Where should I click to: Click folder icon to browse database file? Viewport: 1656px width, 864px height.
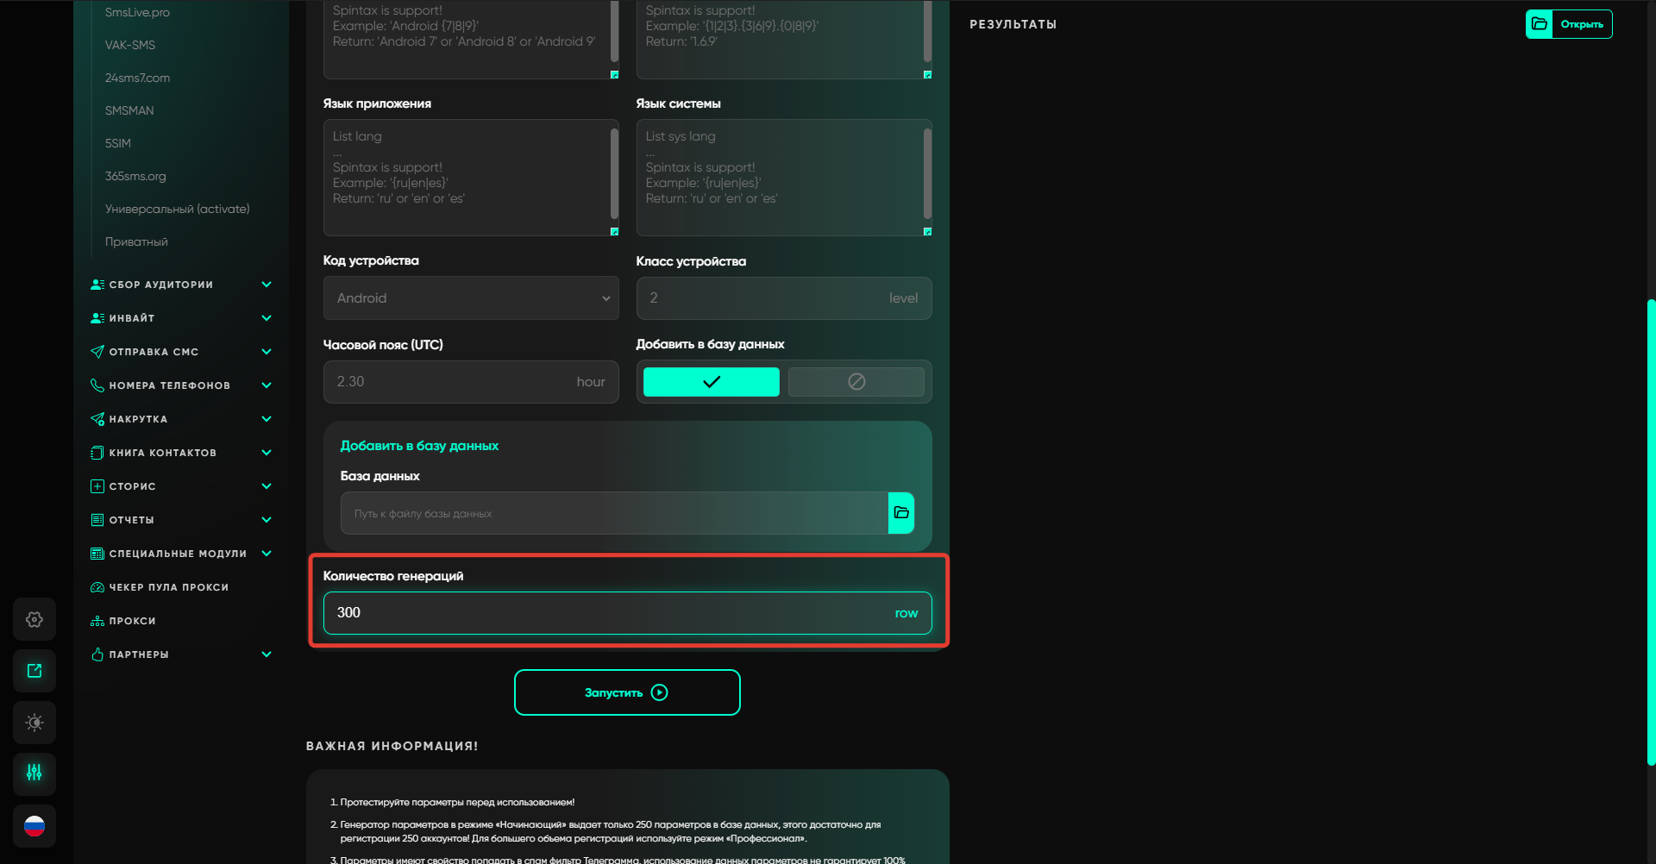click(901, 513)
